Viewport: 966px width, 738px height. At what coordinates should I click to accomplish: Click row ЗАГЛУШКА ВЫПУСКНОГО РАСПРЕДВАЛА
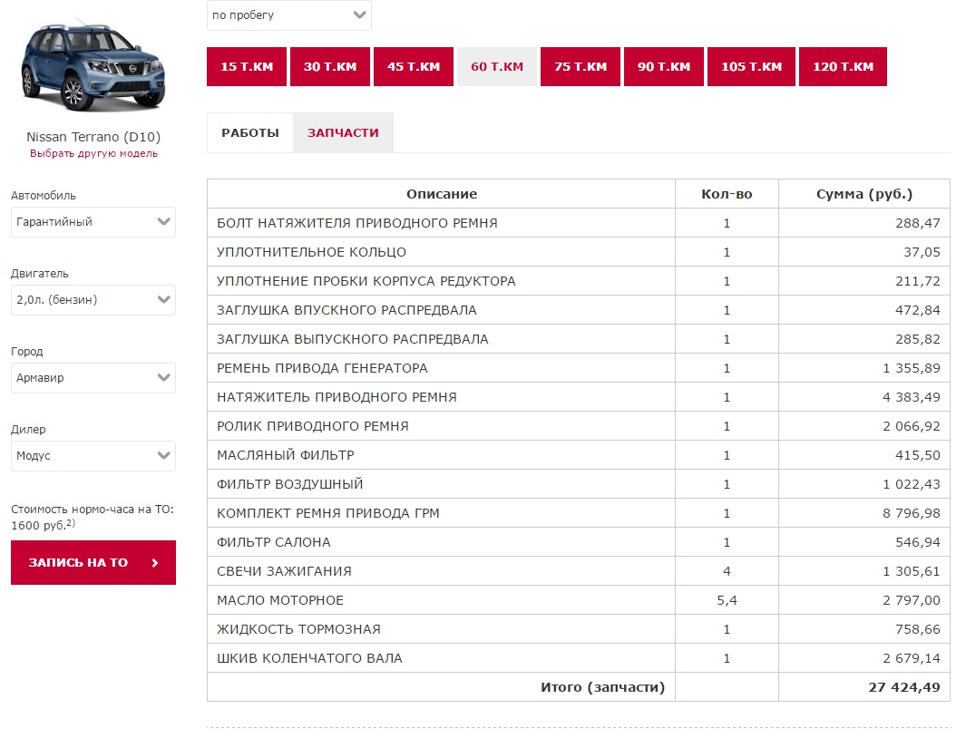[x=579, y=339]
